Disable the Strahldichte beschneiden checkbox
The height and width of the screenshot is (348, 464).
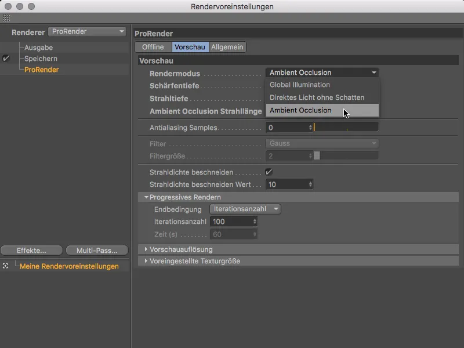point(269,172)
